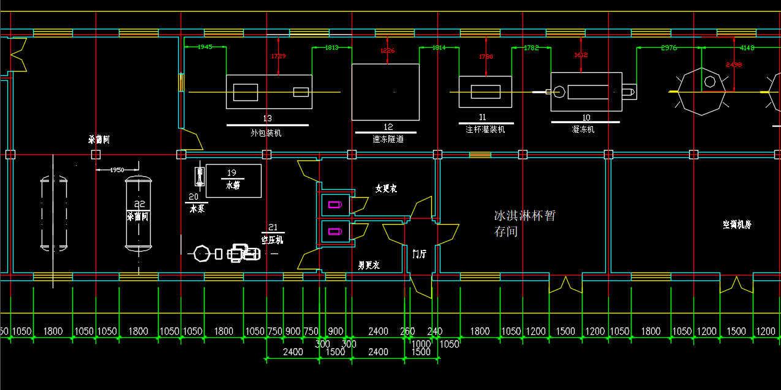This screenshot has height=390, width=781.
Task: Click the upper magenta locker in changing room
Action: click(334, 204)
